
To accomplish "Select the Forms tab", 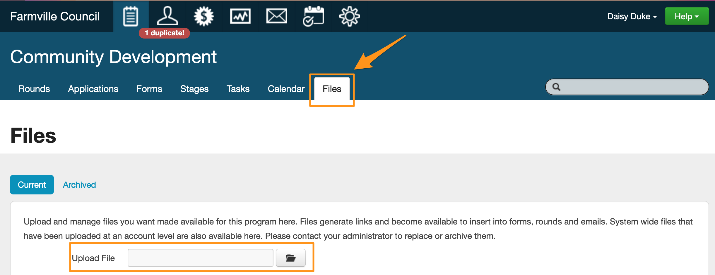I will (x=149, y=89).
